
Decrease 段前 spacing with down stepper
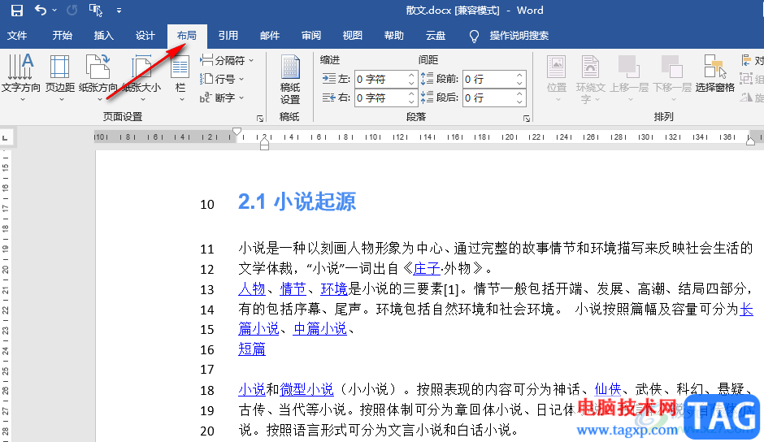(519, 84)
